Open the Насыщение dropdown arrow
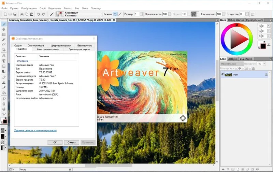The image size is (273, 172). point(224,14)
